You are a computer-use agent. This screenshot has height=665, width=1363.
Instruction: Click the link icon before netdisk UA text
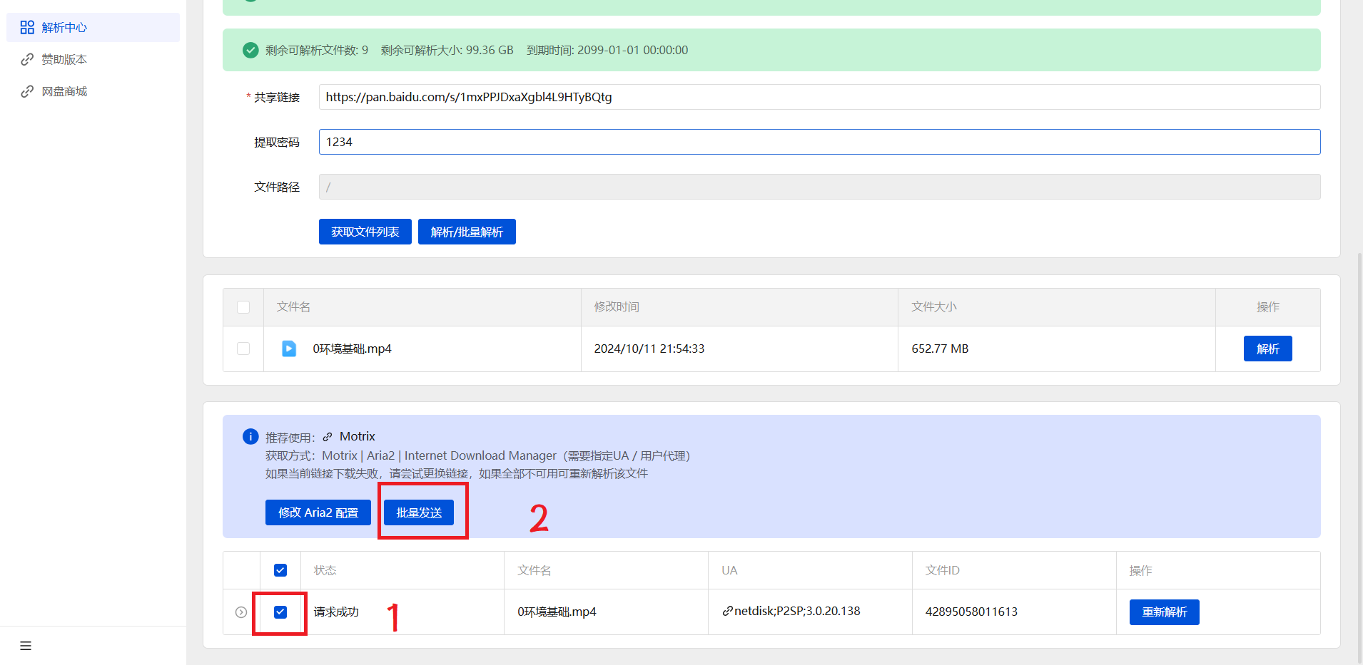pos(727,611)
